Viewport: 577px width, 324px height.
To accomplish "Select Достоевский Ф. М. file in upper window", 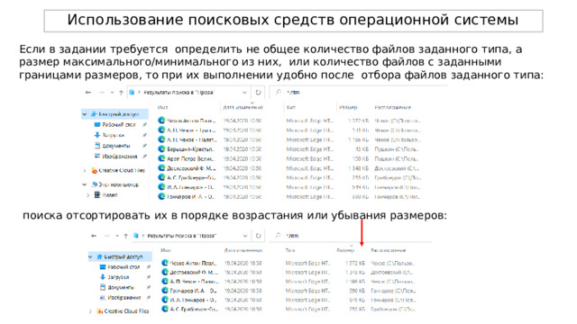I will click(x=191, y=168).
